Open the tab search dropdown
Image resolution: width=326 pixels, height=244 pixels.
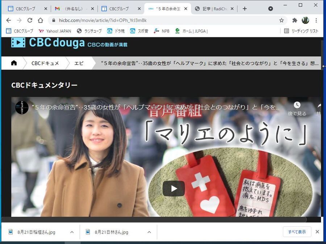coord(271,9)
